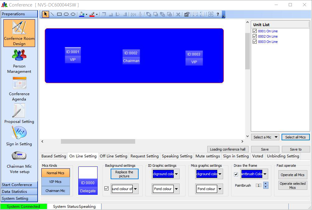Click the Loading conference hall button

pos(227,149)
